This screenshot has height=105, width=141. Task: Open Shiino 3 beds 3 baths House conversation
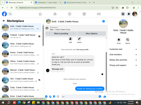coord(21,62)
